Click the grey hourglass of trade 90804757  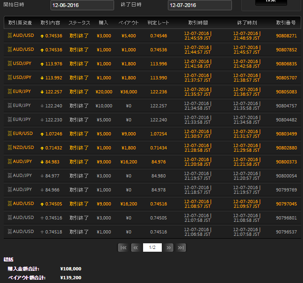9,106
